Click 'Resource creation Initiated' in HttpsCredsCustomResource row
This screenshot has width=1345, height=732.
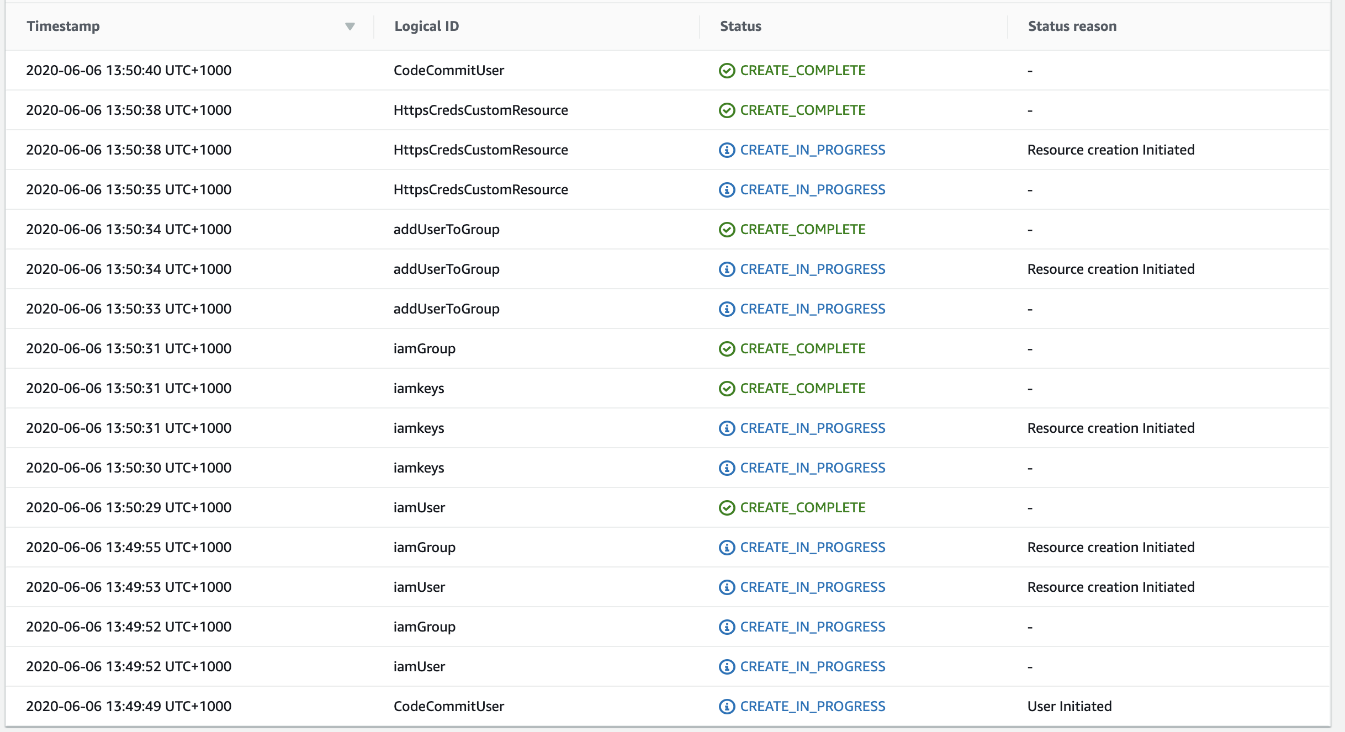pos(1111,150)
